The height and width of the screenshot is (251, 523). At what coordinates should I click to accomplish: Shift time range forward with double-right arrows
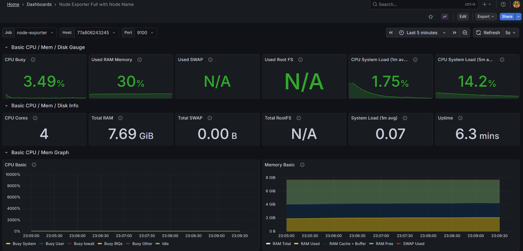(x=454, y=33)
